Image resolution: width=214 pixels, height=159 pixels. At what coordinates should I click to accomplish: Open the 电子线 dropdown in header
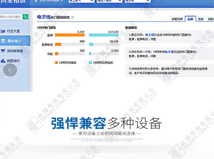[x=137, y=1]
